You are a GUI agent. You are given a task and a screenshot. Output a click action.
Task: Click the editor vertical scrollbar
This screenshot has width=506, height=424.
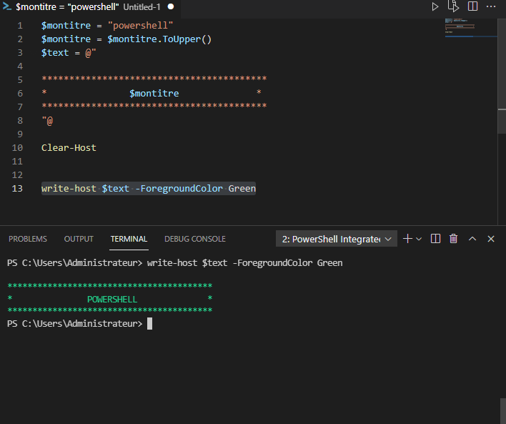pyautogui.click(x=502, y=72)
